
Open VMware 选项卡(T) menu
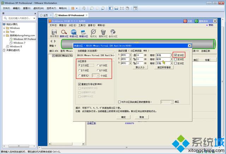click(51, 8)
